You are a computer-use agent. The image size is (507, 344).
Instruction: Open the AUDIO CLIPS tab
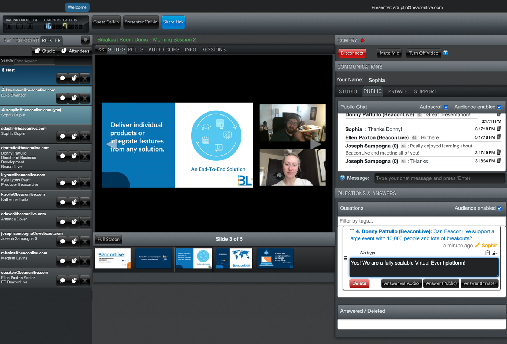[164, 49]
